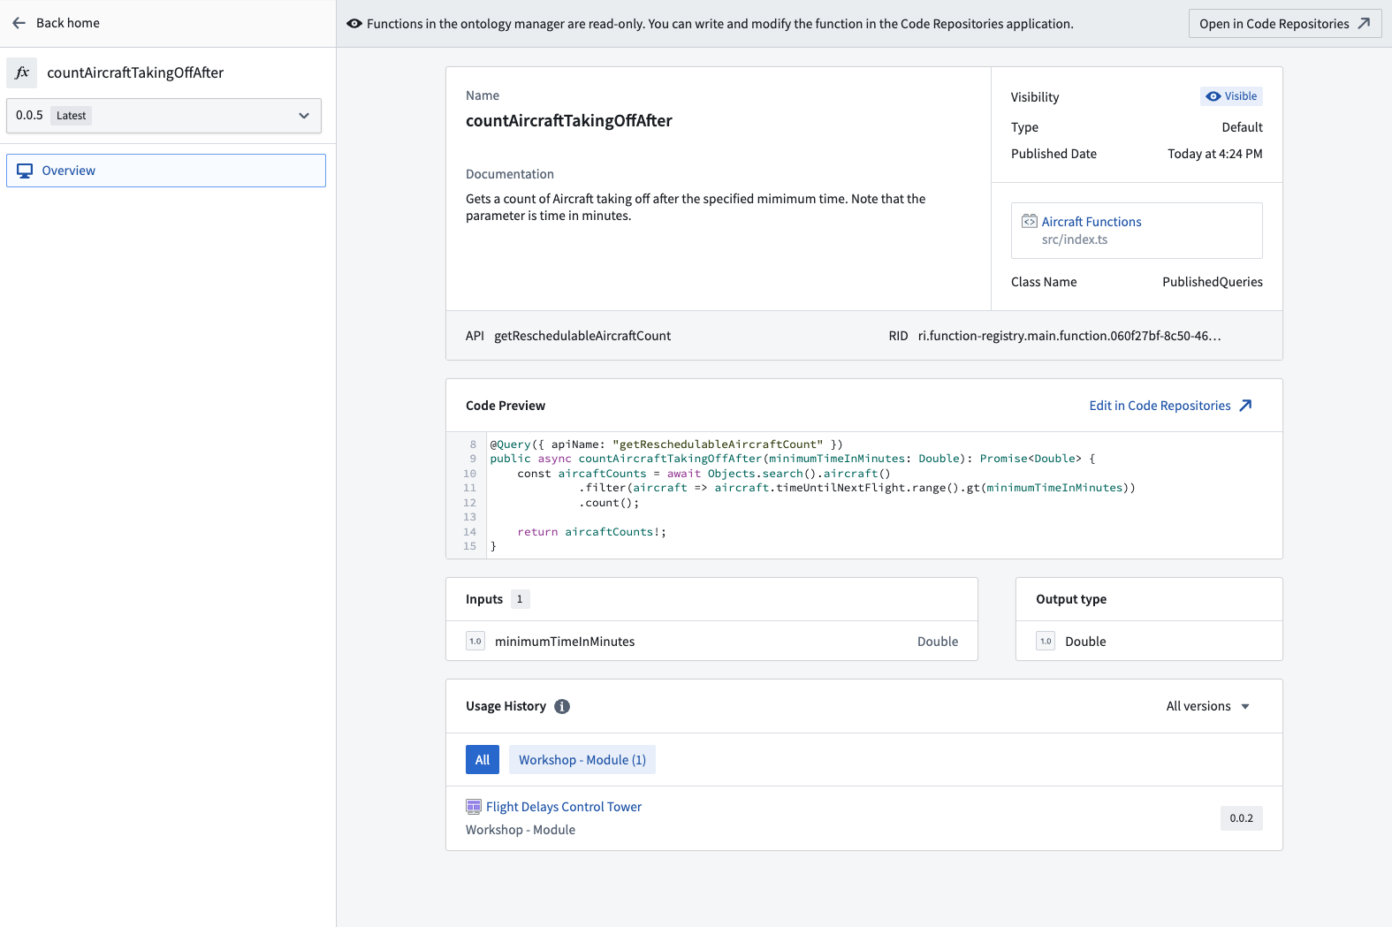Open the Flight Delays Control Tower link

point(564,807)
